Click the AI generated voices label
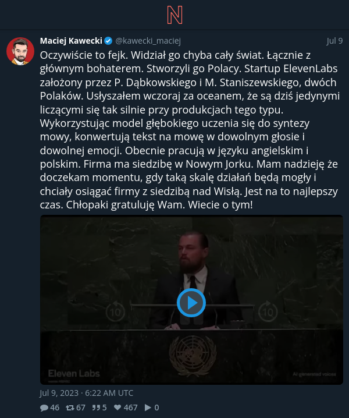This screenshot has height=418, width=349. tap(314, 374)
